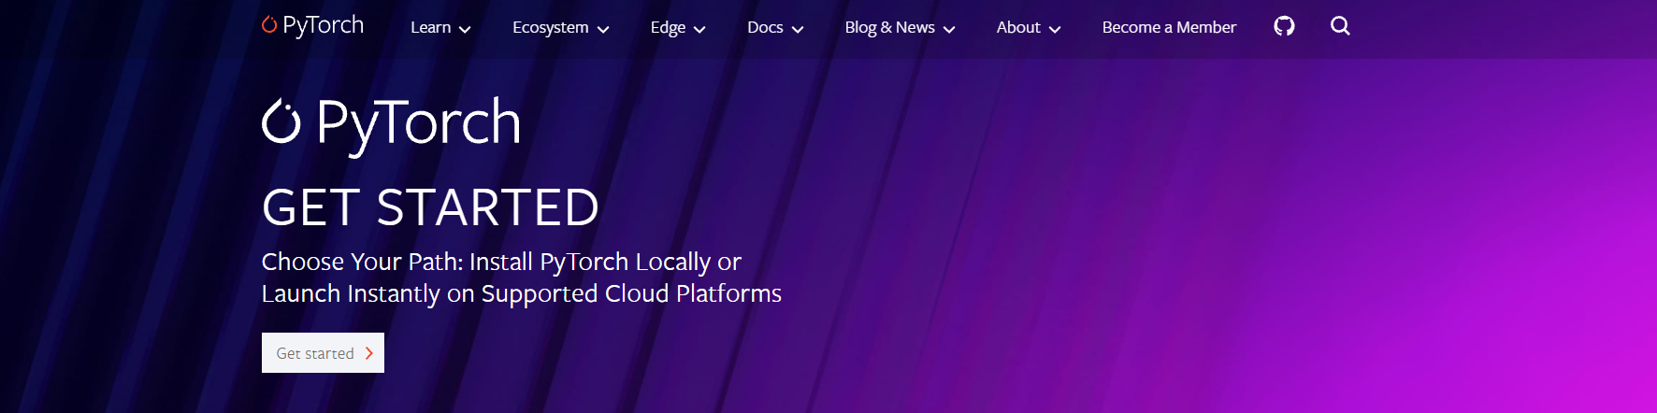Click the PyTorch logo in navbar

(312, 25)
